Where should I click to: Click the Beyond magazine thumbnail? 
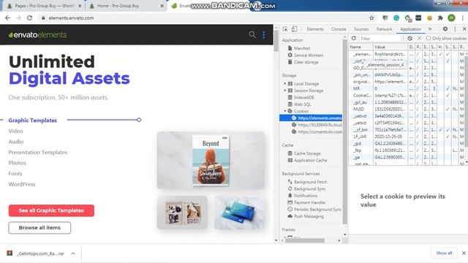point(211,160)
